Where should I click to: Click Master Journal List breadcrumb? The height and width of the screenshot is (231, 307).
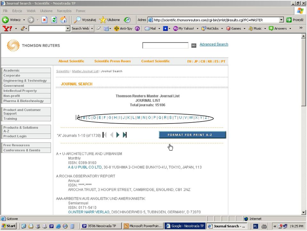point(85,71)
